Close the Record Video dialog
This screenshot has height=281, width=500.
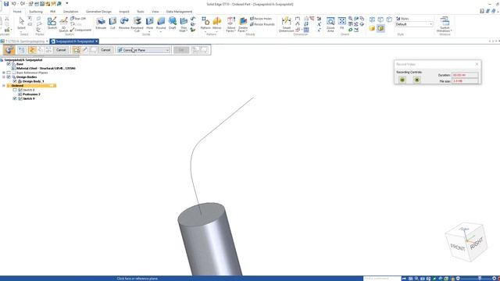[x=477, y=64]
